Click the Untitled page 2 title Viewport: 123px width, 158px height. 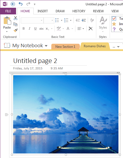35,61
